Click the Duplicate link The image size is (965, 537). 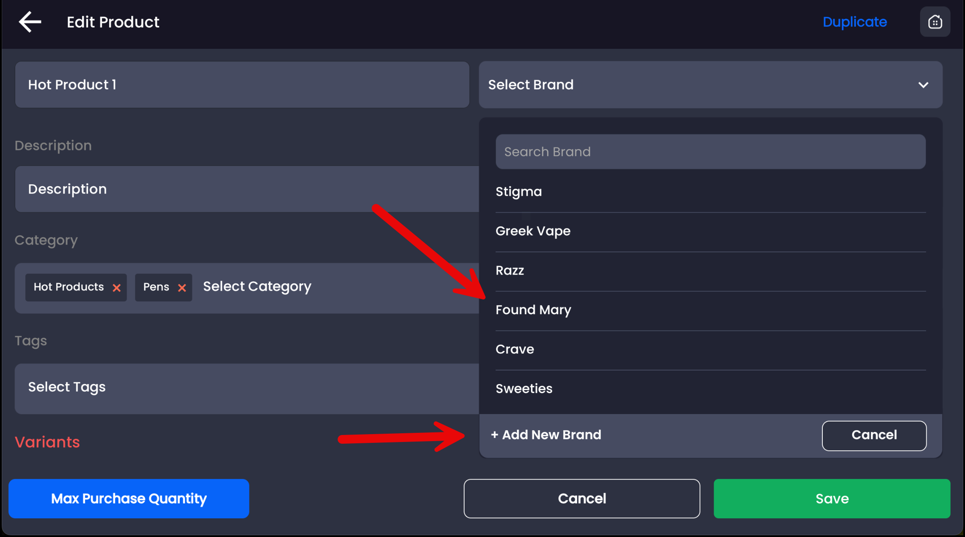854,22
